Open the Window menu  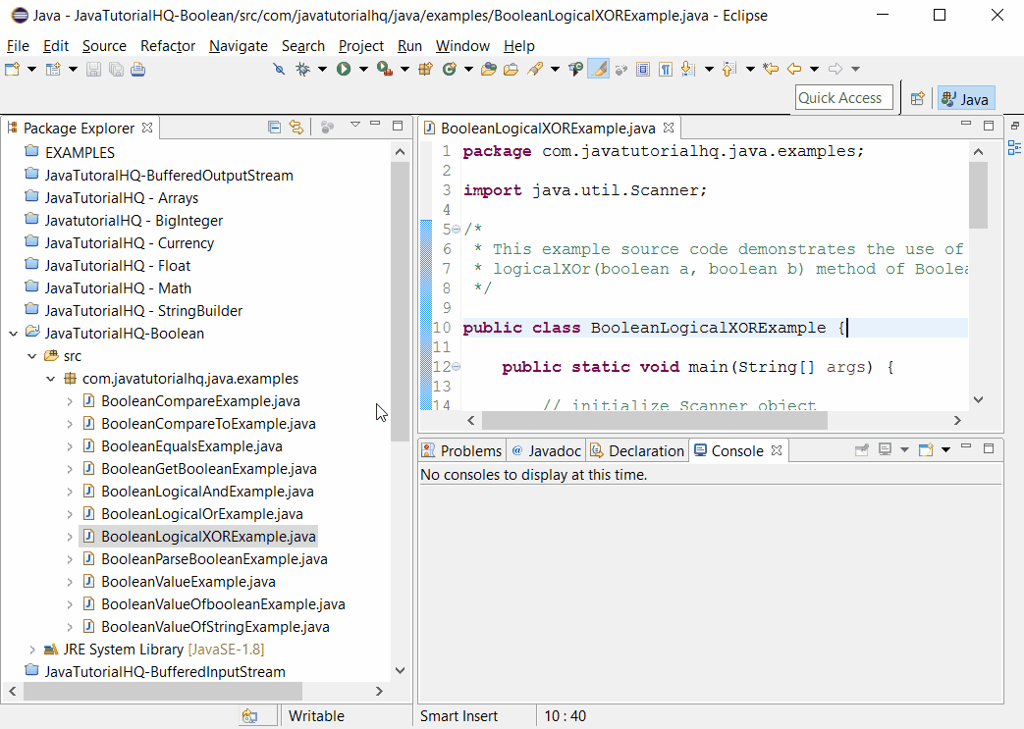[x=462, y=46]
